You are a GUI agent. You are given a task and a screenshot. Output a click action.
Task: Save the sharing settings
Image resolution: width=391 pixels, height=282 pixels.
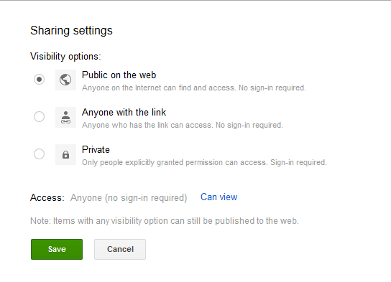point(57,249)
